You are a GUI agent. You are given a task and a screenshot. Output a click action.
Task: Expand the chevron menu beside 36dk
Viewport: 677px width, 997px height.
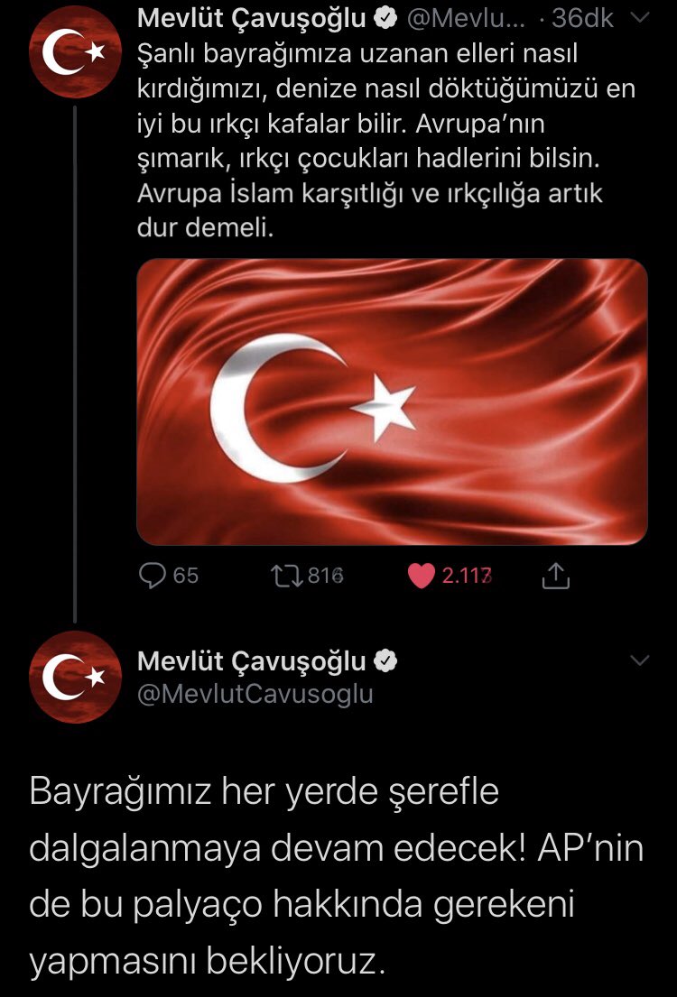click(x=639, y=18)
